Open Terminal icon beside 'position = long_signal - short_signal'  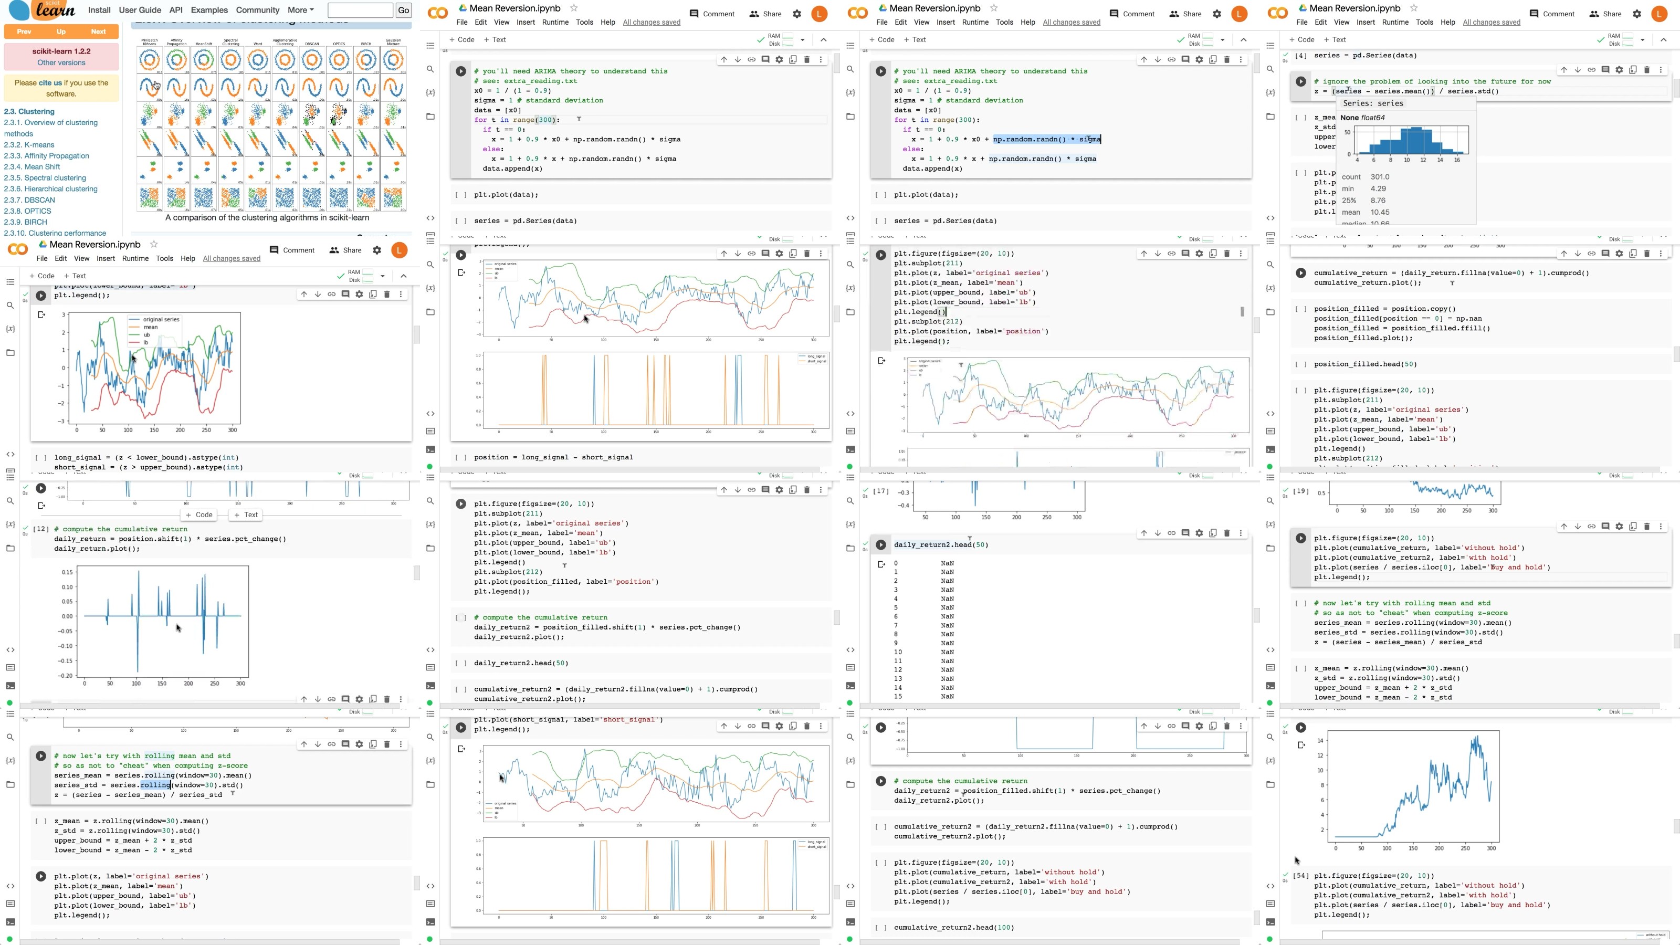point(430,449)
